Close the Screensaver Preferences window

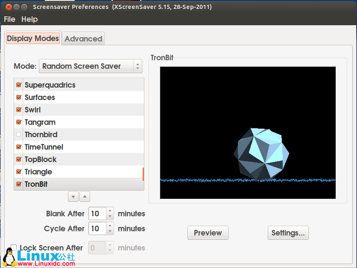point(7,7)
